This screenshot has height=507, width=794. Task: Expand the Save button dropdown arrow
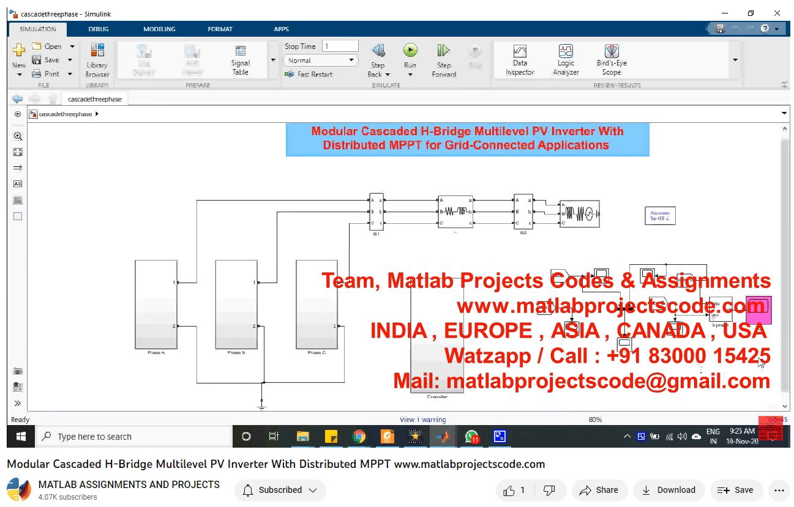(70, 60)
